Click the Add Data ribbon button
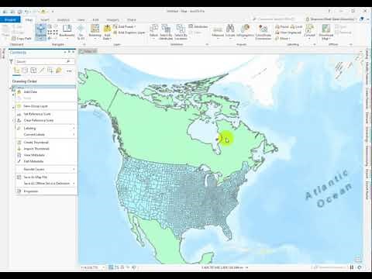The height and width of the screenshot is (279, 372). click(x=107, y=32)
